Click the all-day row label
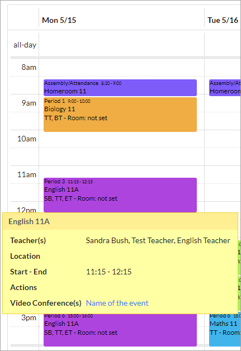This screenshot has width=241, height=351. pyautogui.click(x=25, y=45)
